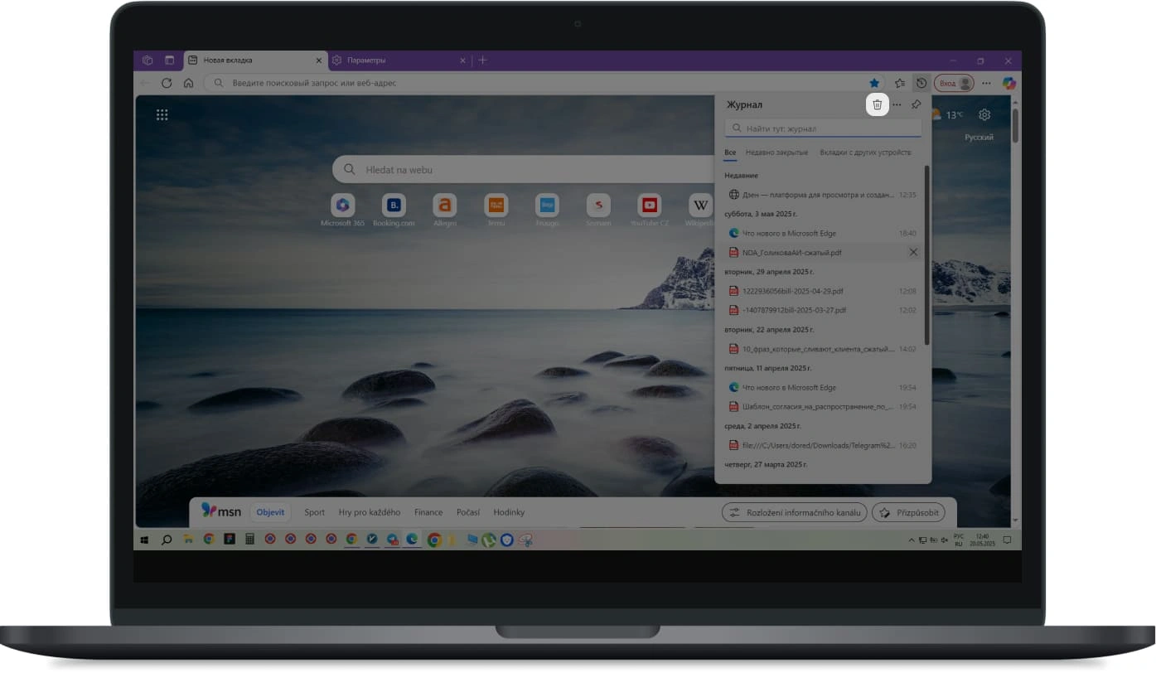The width and height of the screenshot is (1156, 673).
Task: Open Что нового в Microsoft Edge from 18:40
Action: pos(823,233)
